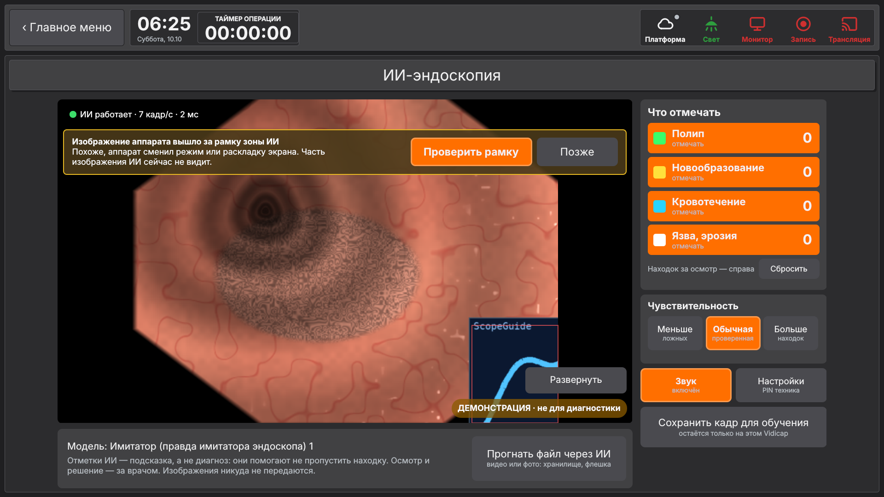Screen dimensions: 884x497
Task: Select Больше находок sensitivity
Action: click(791, 333)
